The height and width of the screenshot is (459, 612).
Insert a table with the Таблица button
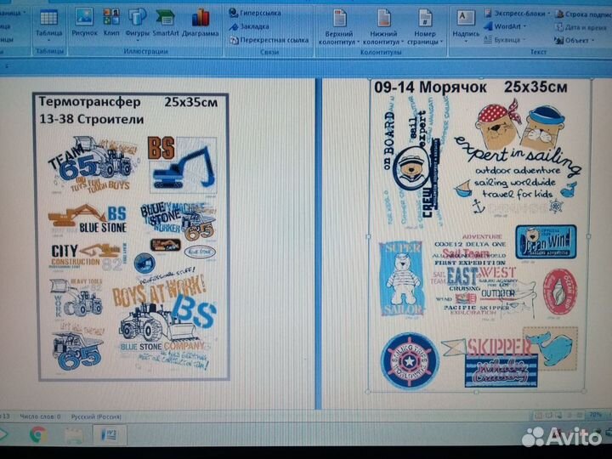click(x=48, y=22)
